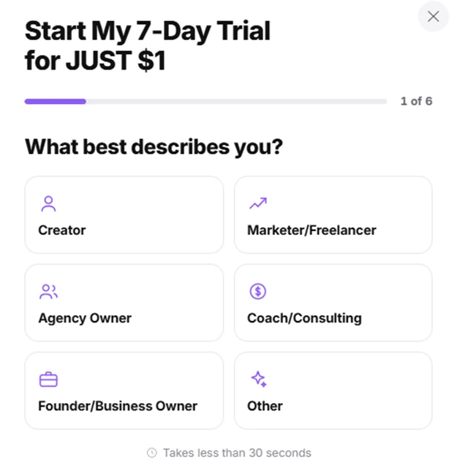Click the sparkle icon on Other card

pyautogui.click(x=259, y=379)
